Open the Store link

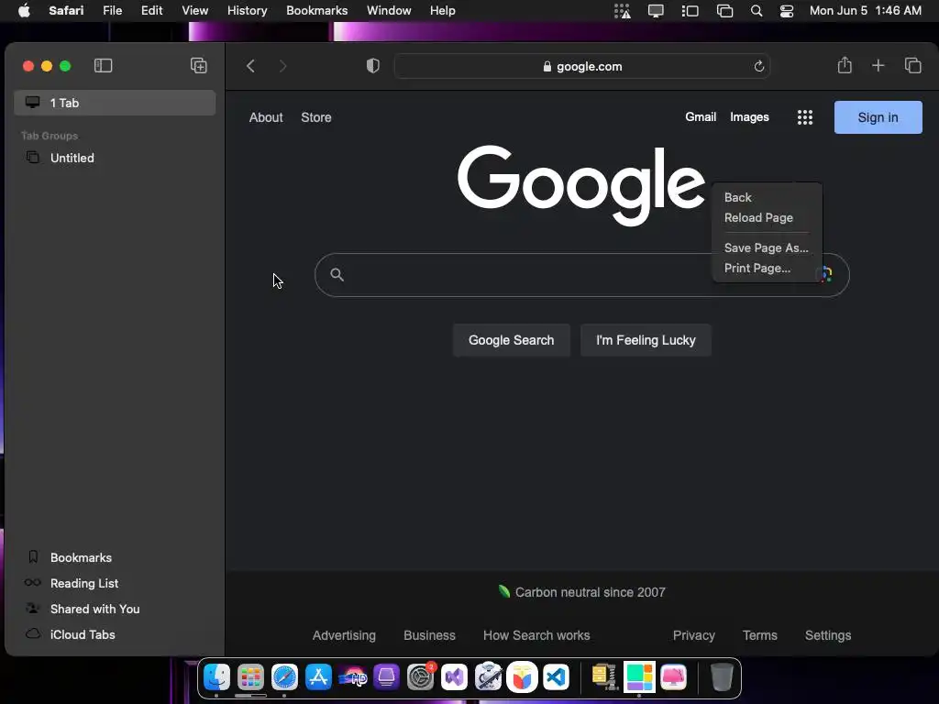[x=316, y=117]
